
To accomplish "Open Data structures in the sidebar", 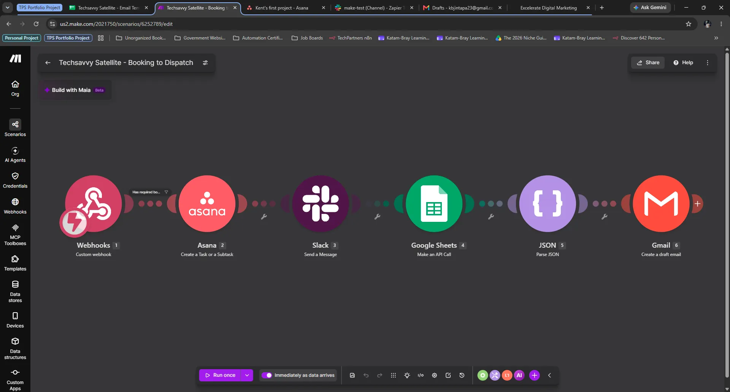I will point(15,349).
